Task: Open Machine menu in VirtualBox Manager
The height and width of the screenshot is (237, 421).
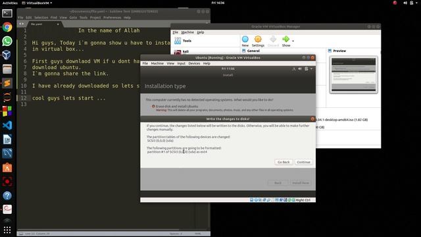Action: [187, 32]
